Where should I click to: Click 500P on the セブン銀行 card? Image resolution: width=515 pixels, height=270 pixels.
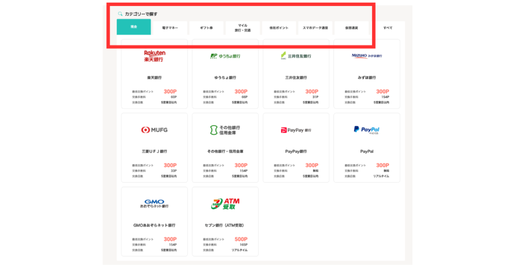241,239
